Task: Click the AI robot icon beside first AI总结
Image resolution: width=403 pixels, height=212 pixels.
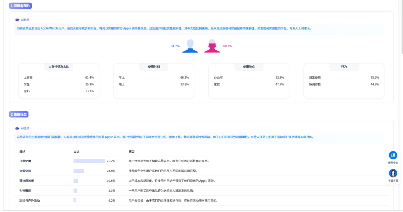Action: coord(17,20)
